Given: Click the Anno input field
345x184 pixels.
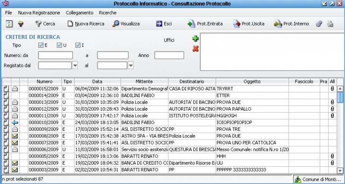Looking at the screenshot, I should click(169, 55).
